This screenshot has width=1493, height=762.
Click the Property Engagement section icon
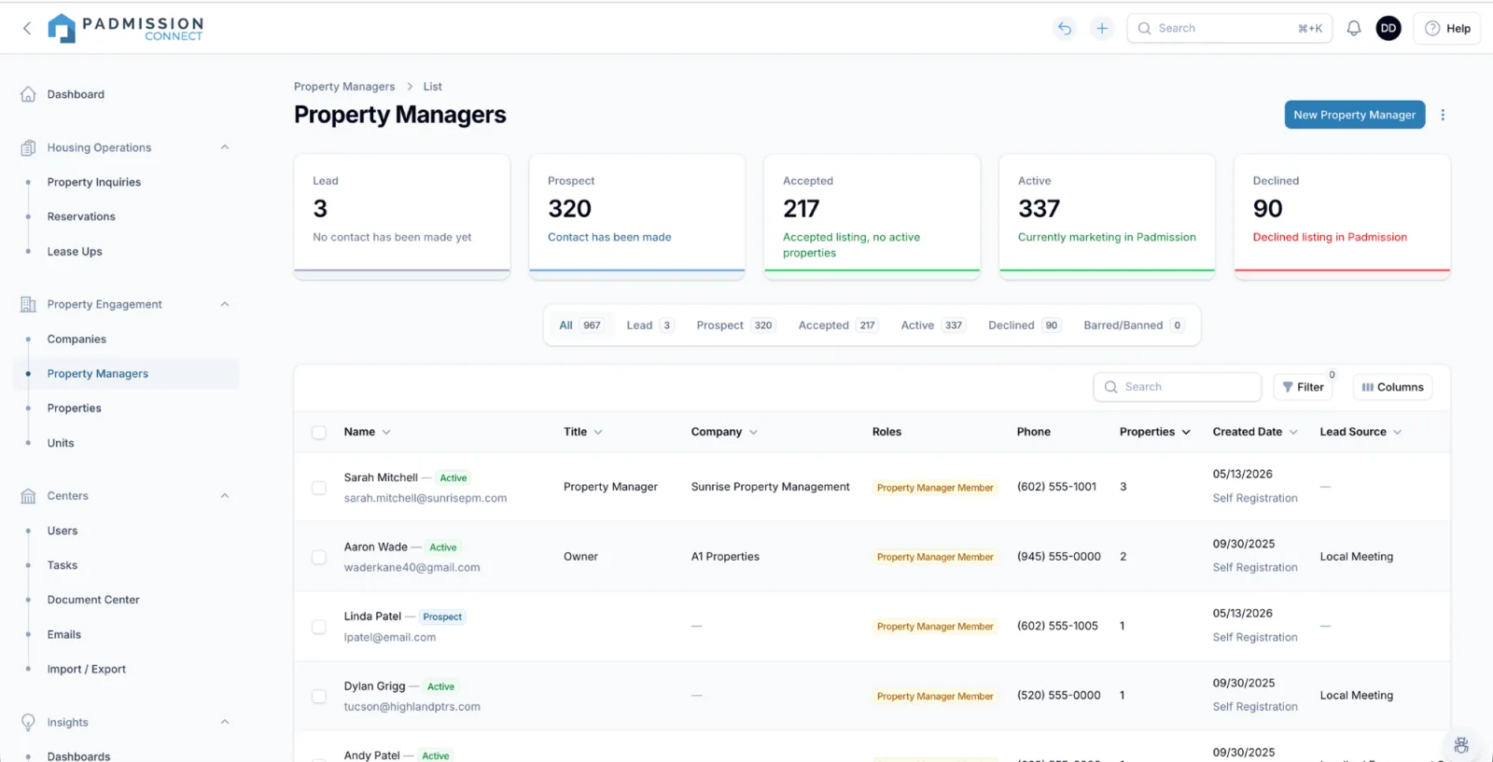click(28, 304)
